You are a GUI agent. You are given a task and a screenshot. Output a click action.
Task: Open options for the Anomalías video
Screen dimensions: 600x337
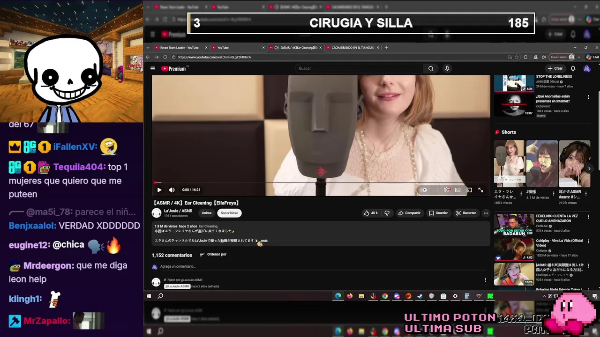tap(588, 97)
